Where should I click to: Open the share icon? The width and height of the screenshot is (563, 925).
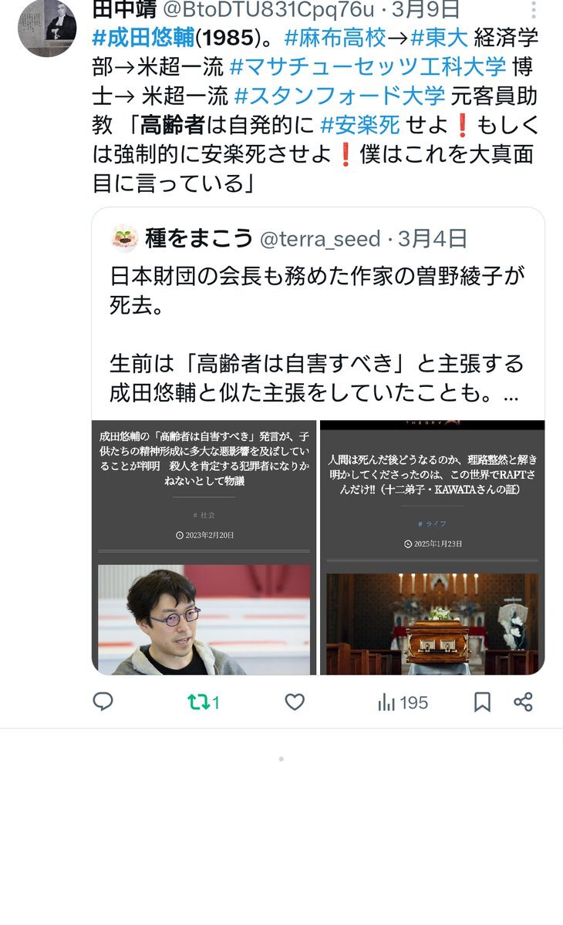click(523, 702)
